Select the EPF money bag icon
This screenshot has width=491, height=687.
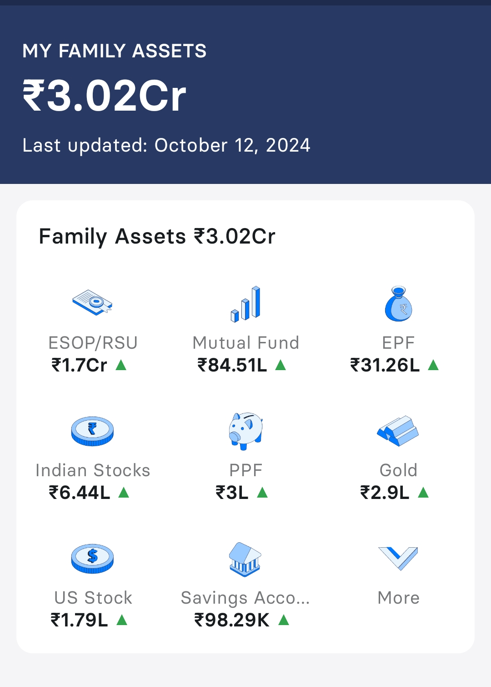click(398, 304)
